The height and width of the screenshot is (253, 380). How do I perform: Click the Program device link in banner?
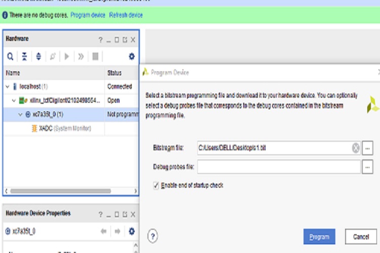click(88, 15)
